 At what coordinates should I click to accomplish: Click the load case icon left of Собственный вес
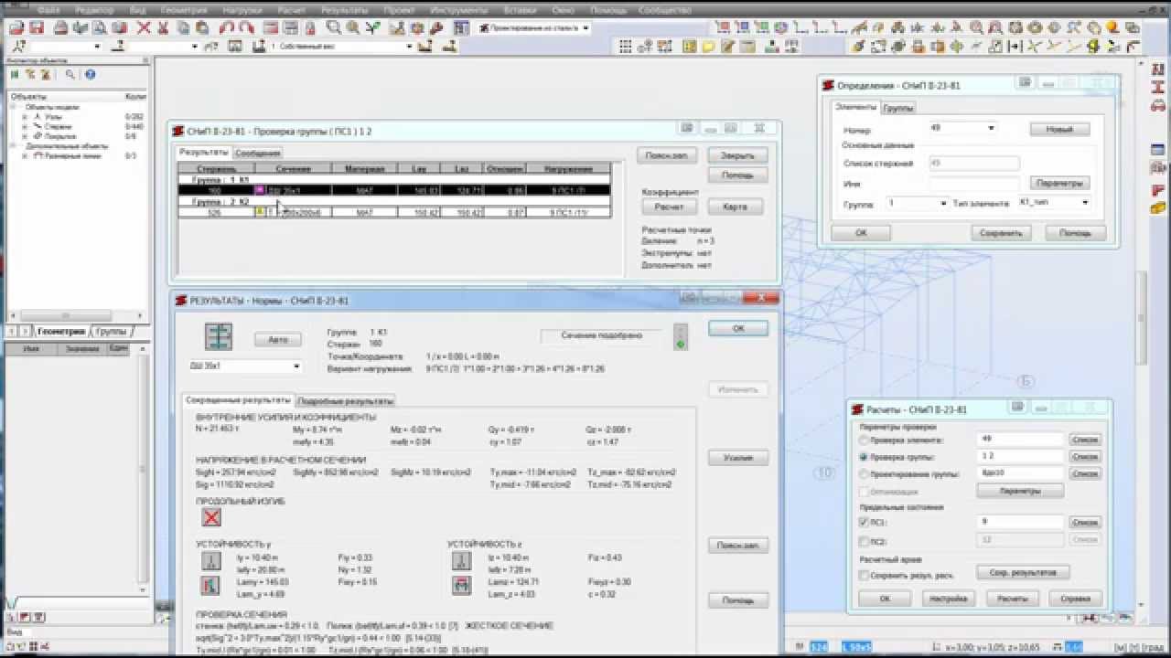(x=260, y=46)
